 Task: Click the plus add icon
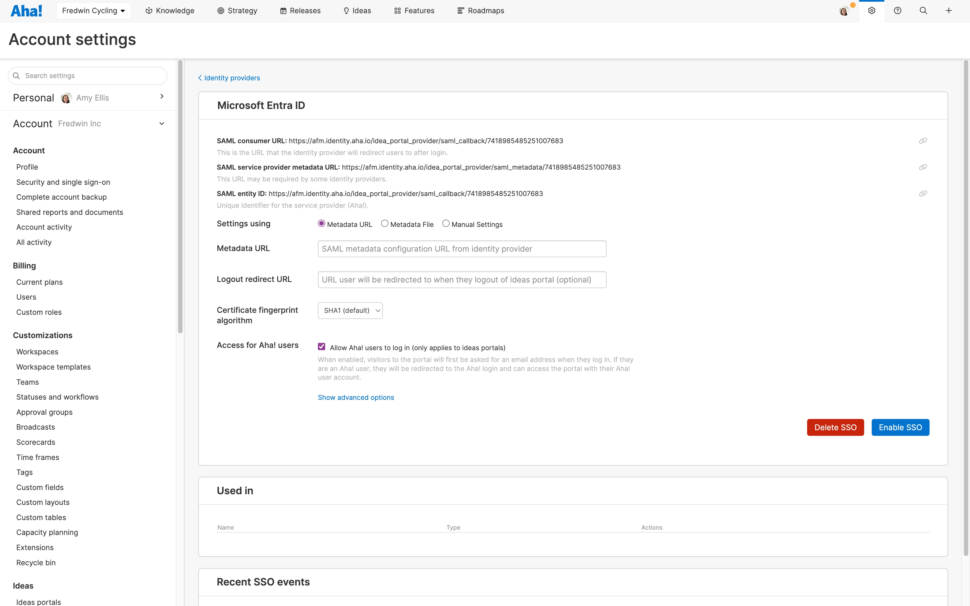pos(949,11)
